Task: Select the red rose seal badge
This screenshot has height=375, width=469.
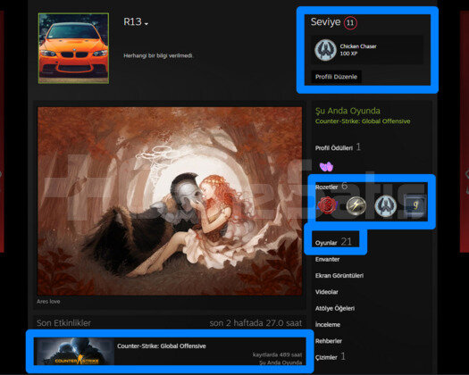Action: (x=327, y=205)
